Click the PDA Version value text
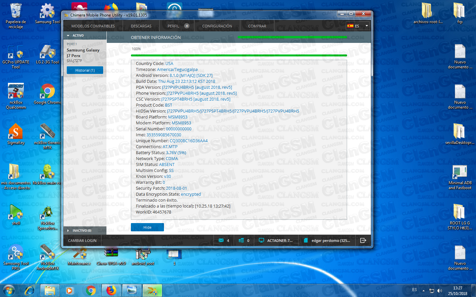 coord(197,87)
